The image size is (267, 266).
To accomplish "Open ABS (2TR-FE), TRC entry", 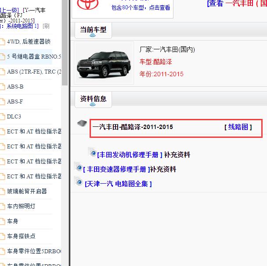I will [x=34, y=71].
